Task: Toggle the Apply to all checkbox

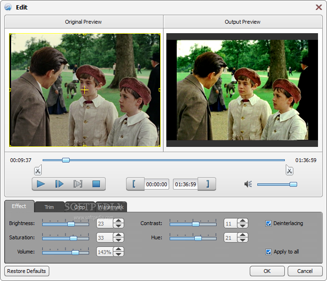Action: pyautogui.click(x=268, y=252)
